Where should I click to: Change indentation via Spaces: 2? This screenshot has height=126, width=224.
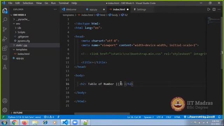tap(149, 117)
